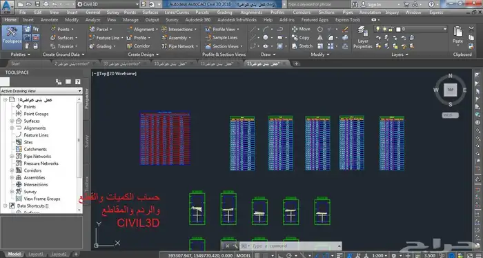Click the Corridor tool
The width and height of the screenshot is (483, 258).
[138, 46]
